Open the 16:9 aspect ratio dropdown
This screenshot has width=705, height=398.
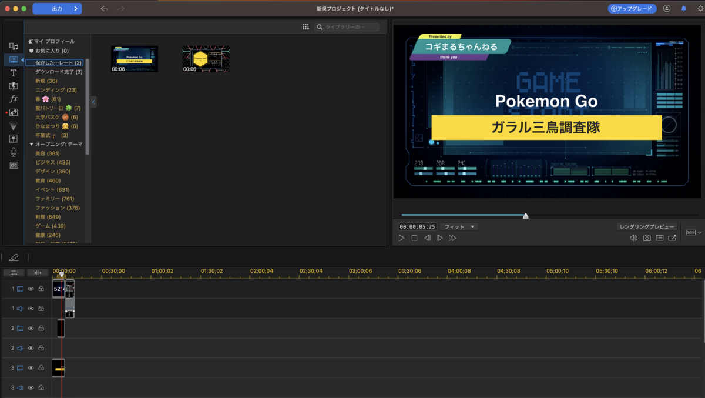[x=694, y=233]
